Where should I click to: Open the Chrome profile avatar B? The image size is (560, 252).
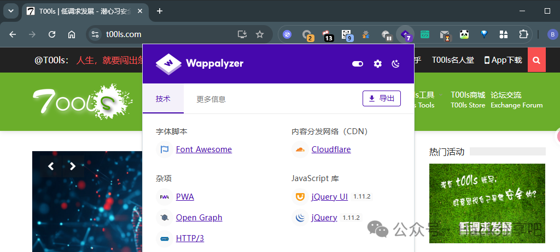click(552, 34)
